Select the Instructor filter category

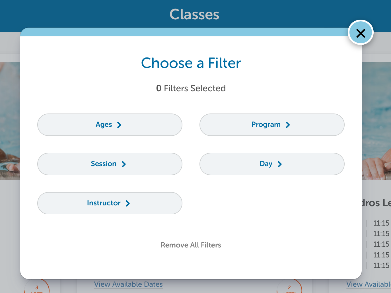[110, 203]
